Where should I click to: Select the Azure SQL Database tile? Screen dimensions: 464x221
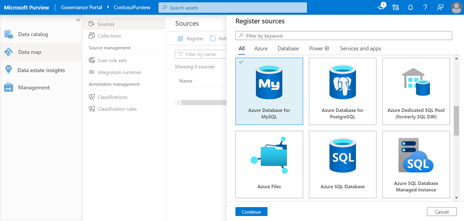(x=343, y=164)
